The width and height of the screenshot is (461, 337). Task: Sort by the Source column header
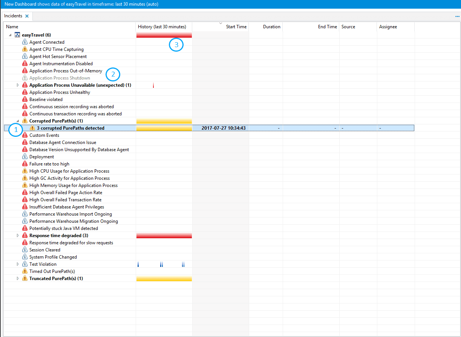pos(358,27)
